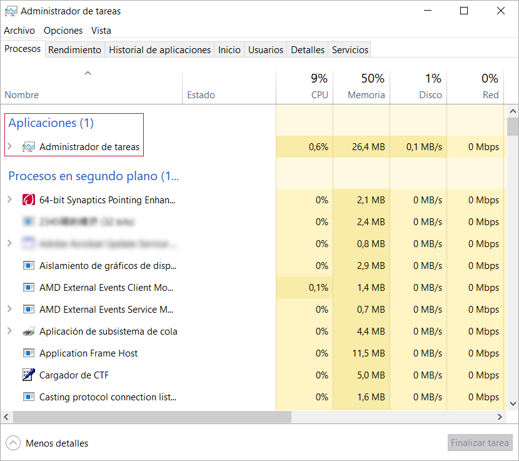Click the Aplicación de subsistema de cola printer icon
The height and width of the screenshot is (461, 519).
[x=28, y=332]
